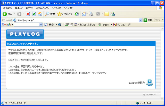
Task: Click the 'PLAYLOG事務局' signature text
Action: (136, 83)
